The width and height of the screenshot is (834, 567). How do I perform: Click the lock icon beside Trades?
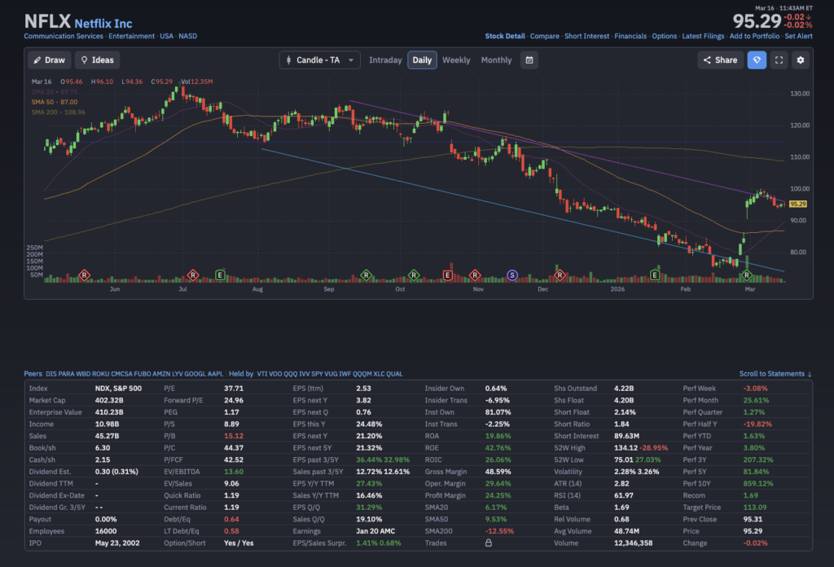point(488,543)
